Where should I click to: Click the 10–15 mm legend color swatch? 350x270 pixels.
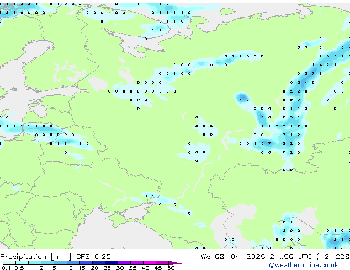pyautogui.click(x=73, y=263)
